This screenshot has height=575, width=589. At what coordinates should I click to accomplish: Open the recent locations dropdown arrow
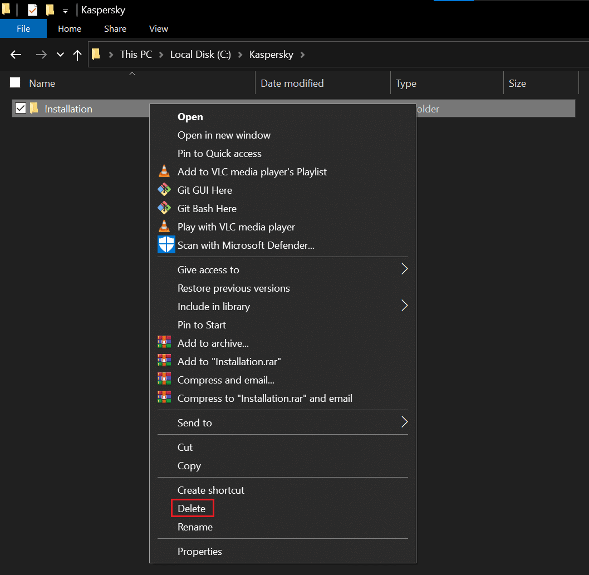pyautogui.click(x=60, y=55)
